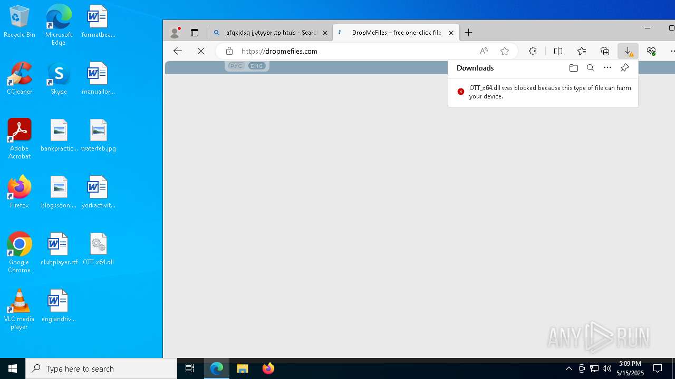Image resolution: width=675 pixels, height=379 pixels.
Task: Open the Windows Start menu
Action: 13,368
